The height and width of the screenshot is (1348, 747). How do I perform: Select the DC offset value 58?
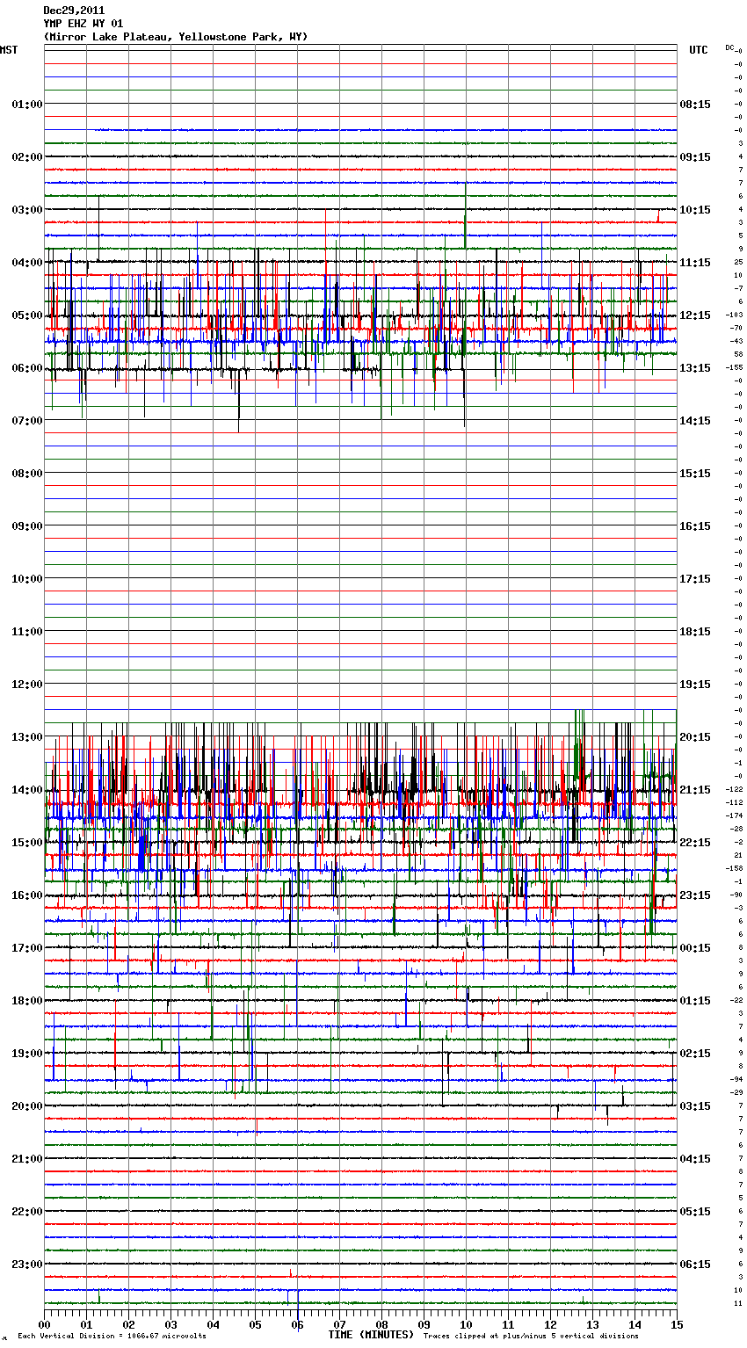coord(739,355)
